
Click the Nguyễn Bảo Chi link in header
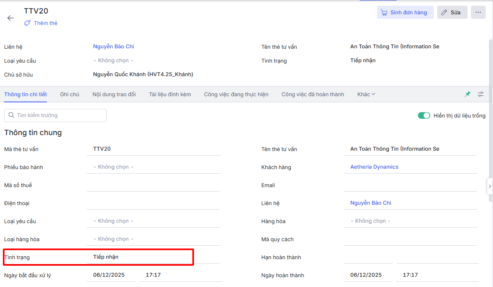[x=114, y=47]
